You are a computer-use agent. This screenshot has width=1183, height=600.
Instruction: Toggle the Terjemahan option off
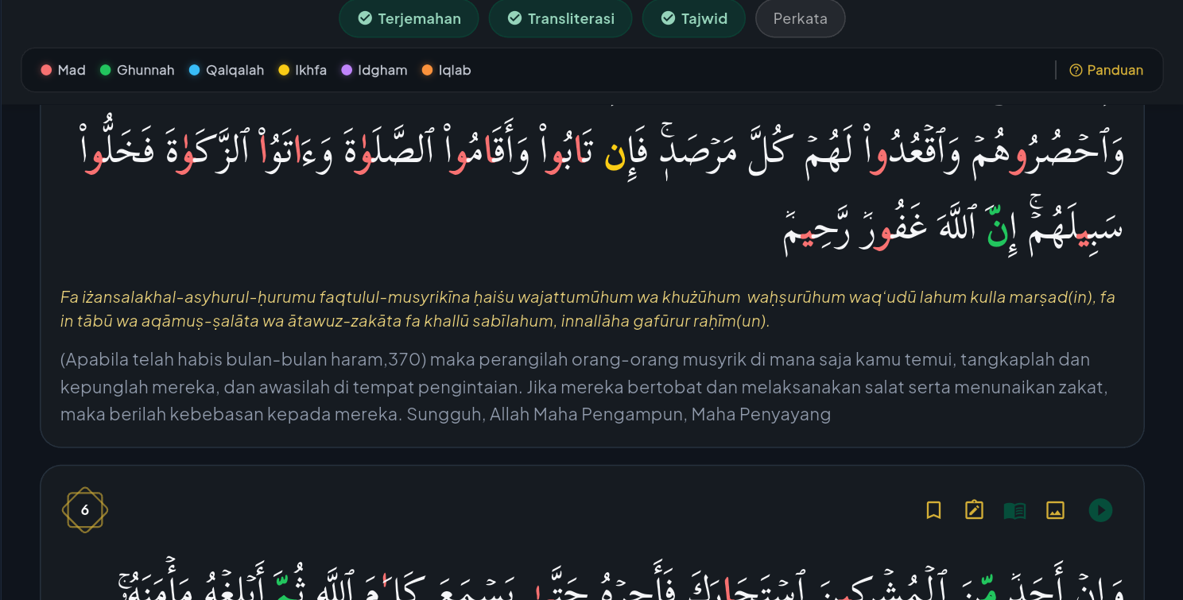click(x=409, y=18)
